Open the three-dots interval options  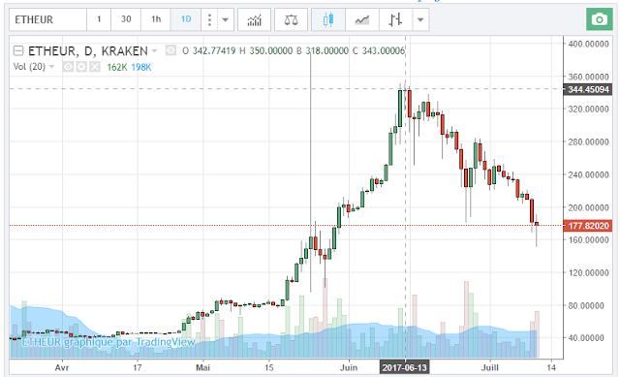(209, 19)
